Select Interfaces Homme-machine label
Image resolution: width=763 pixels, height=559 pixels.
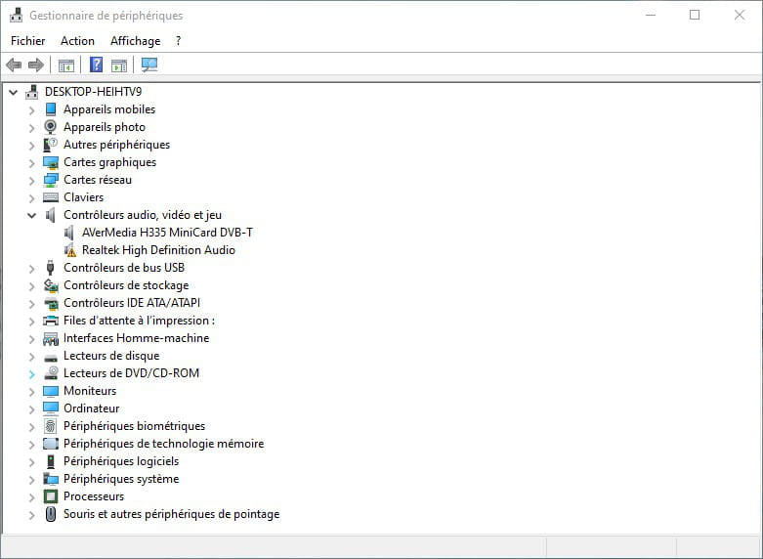tap(136, 338)
